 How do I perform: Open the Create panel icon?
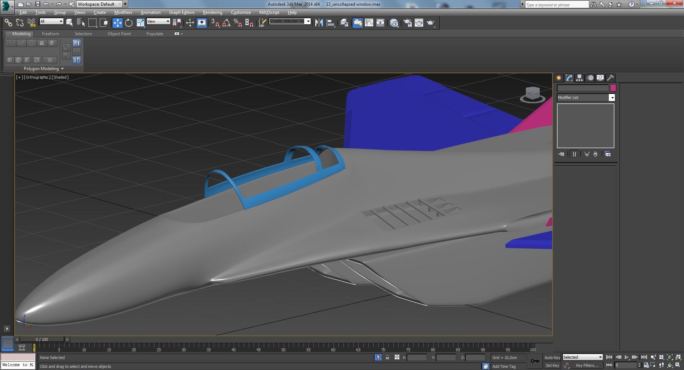tap(559, 78)
